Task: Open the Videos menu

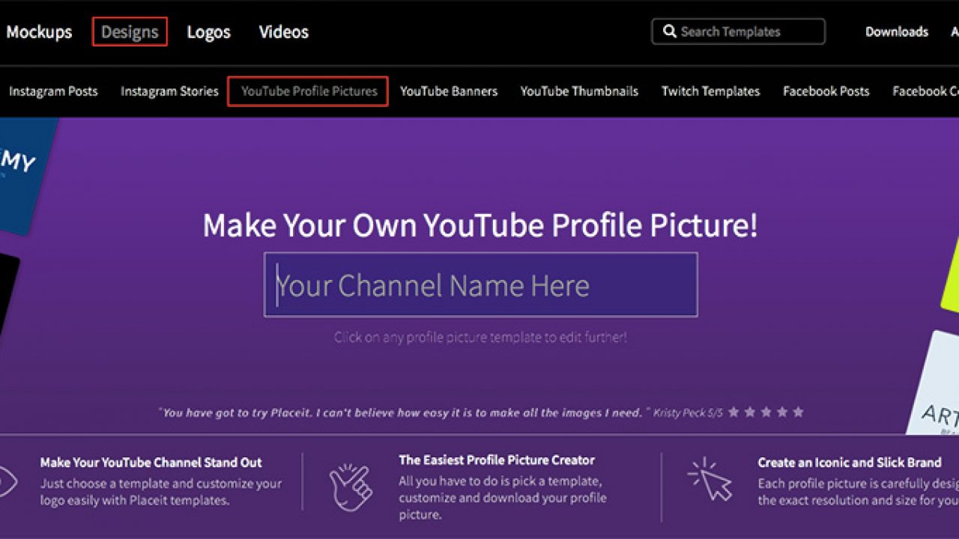Action: (283, 32)
